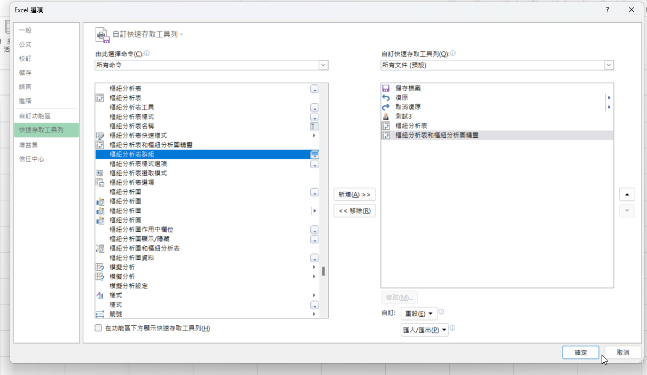Viewport: 647px width, 375px height.
Task: Go to the 語言 category
Action: coord(46,87)
